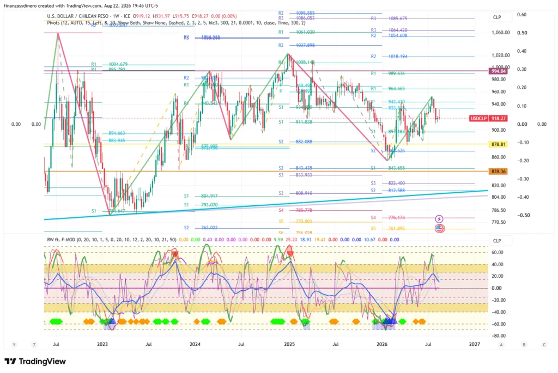Click the low value L915.75 in header
Viewport: 558px width, 373px height.
[x=181, y=16]
